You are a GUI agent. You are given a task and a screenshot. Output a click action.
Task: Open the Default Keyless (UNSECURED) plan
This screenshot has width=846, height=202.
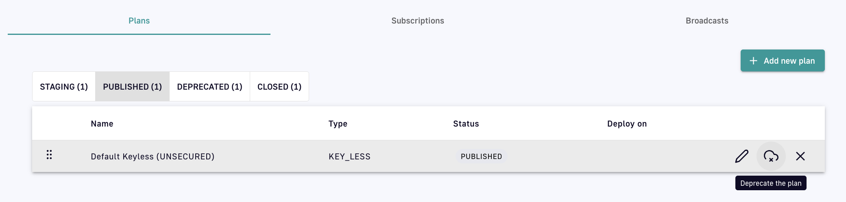153,157
